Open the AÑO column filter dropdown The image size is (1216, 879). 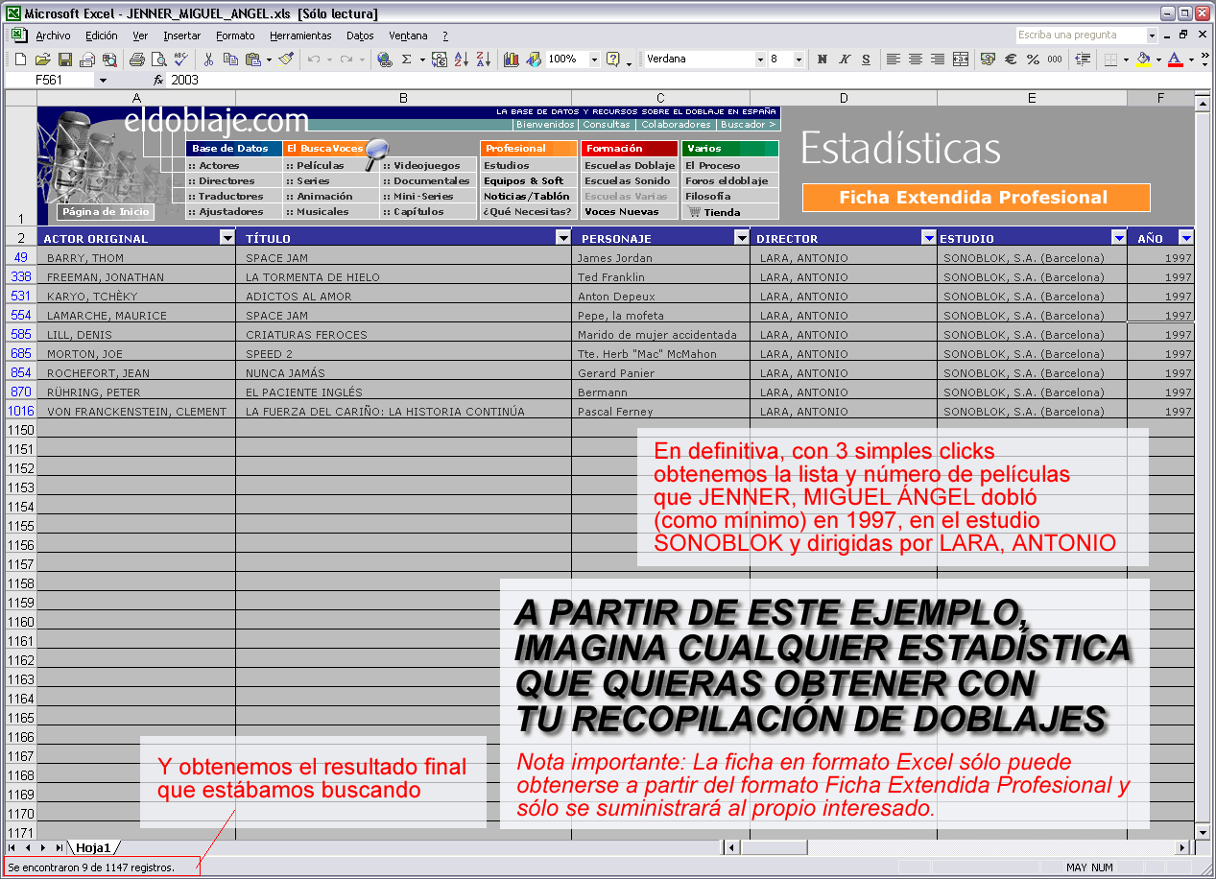[x=1186, y=238]
